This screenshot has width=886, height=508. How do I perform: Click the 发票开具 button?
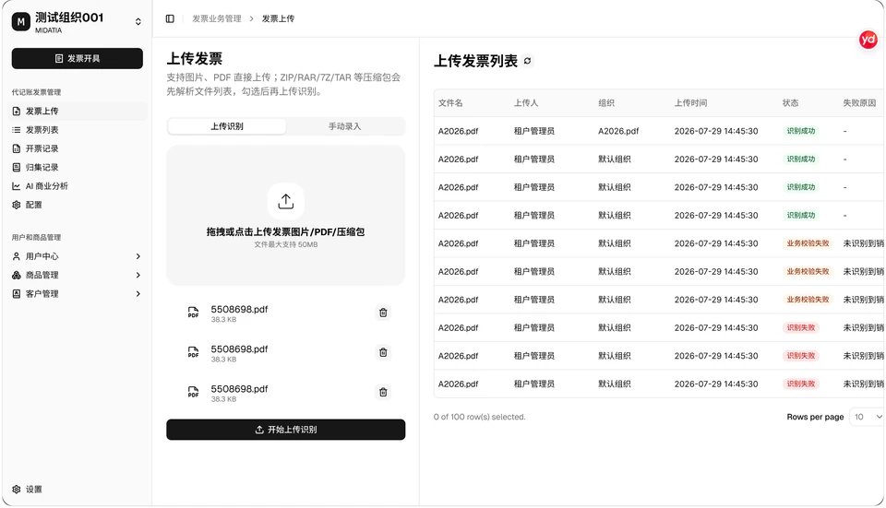point(78,59)
